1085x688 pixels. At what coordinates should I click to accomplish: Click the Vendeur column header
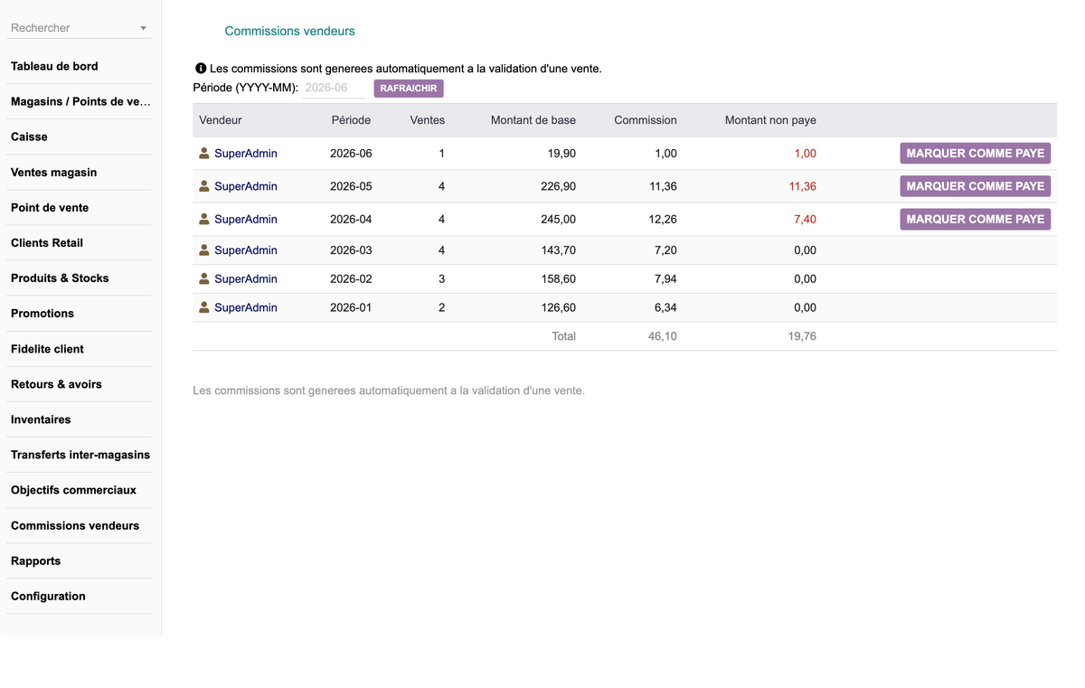pos(221,119)
